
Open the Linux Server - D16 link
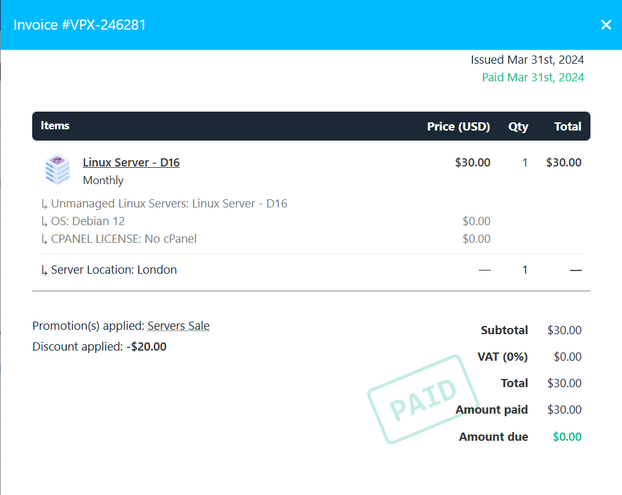[131, 163]
